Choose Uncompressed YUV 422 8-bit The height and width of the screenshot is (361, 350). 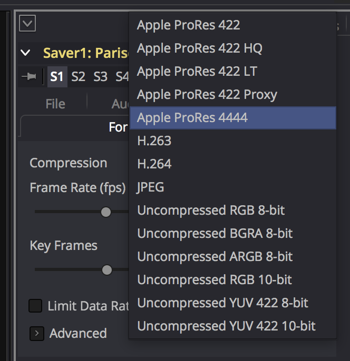tap(232, 303)
